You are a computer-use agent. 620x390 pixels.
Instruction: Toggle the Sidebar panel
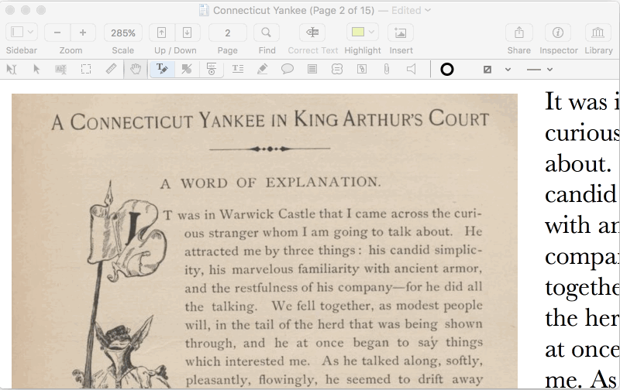[16, 32]
